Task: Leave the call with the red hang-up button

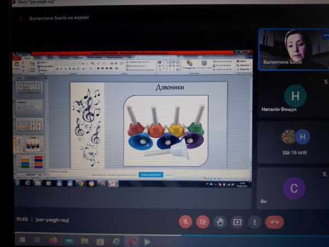Action: pos(275,222)
